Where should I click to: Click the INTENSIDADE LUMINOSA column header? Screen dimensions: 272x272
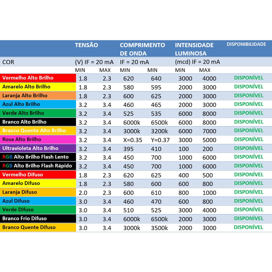point(194,49)
